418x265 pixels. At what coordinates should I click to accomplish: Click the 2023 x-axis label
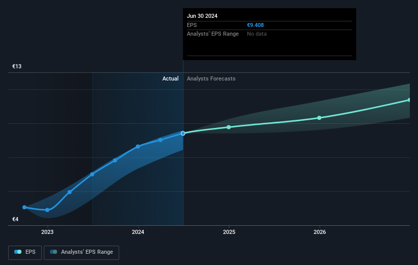(x=47, y=232)
